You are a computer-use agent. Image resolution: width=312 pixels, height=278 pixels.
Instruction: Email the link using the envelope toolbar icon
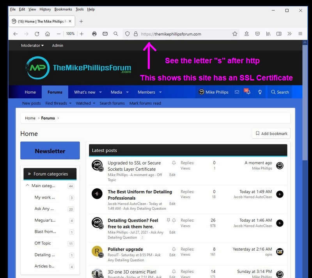point(105,34)
